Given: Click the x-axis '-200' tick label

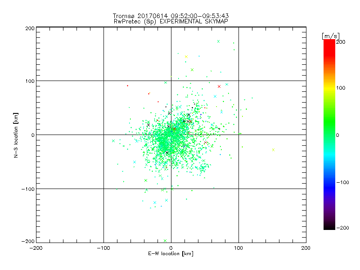Looking at the screenshot, I should coord(36,248).
